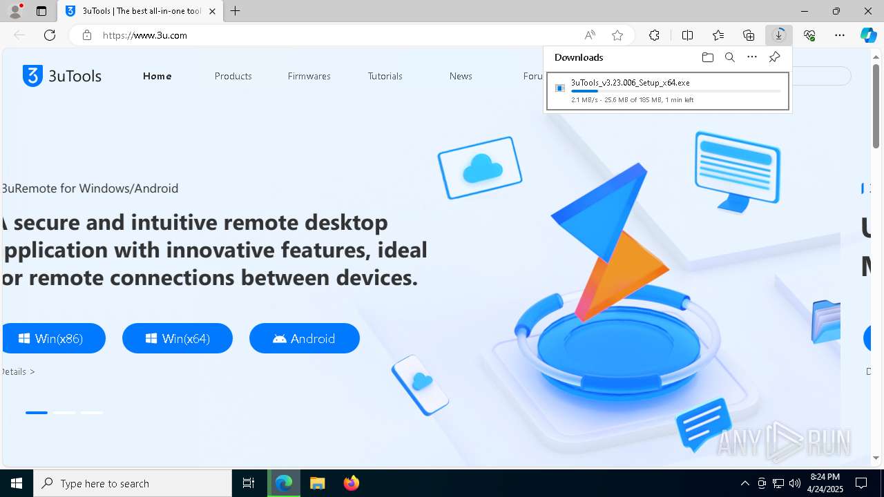Open the Details link
The height and width of the screenshot is (497, 884).
(19, 371)
